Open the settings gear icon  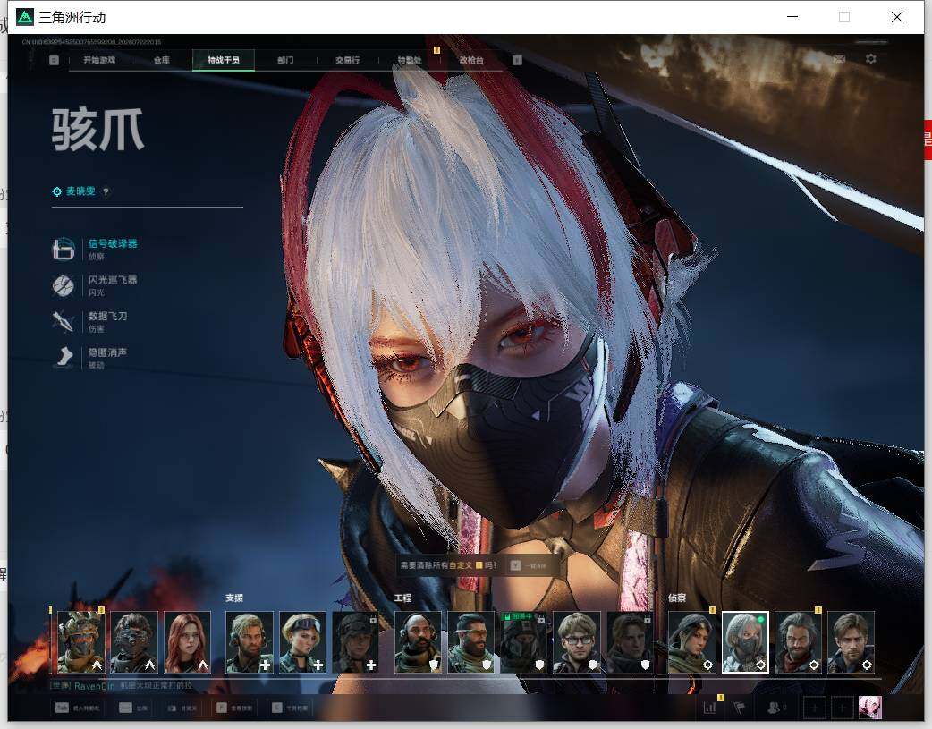871,59
